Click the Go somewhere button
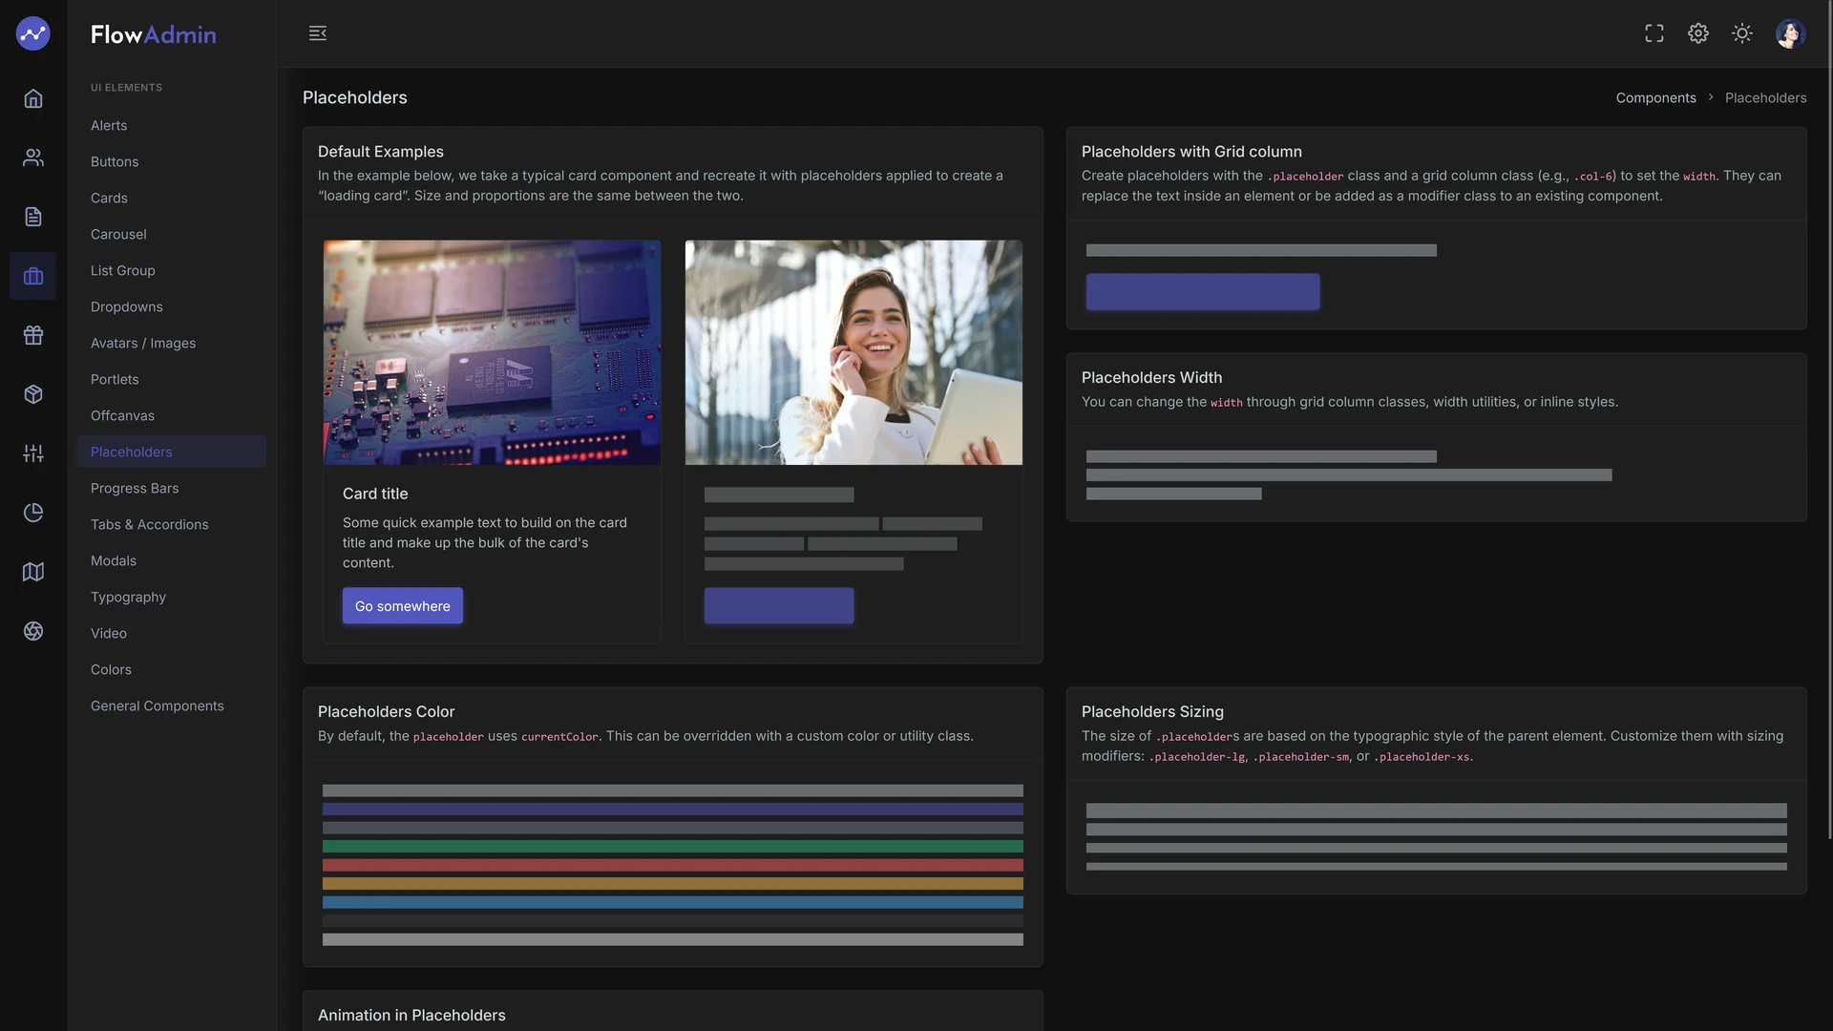1833x1031 pixels. tap(403, 606)
